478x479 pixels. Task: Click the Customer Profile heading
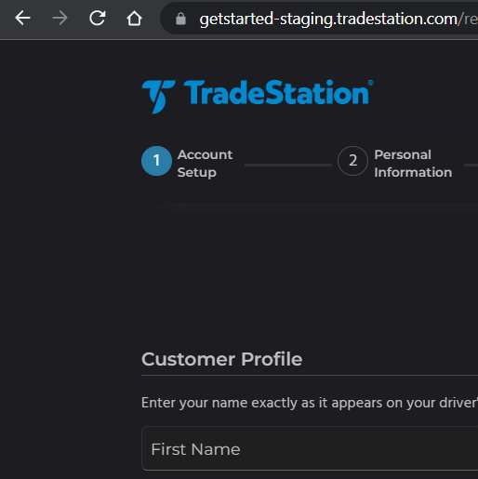tap(222, 359)
